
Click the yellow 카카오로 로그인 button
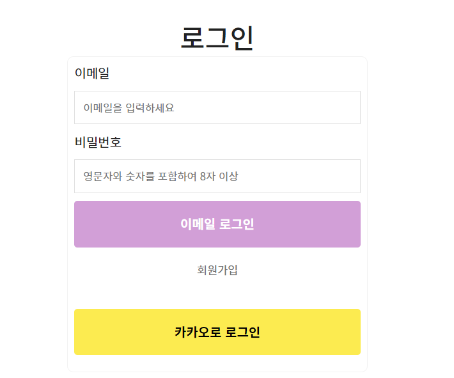pyautogui.click(x=217, y=332)
